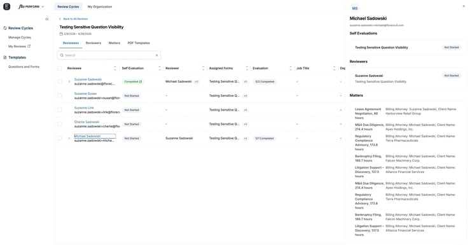
Task: Open the link icon in the Completed badge
Action: point(141,81)
